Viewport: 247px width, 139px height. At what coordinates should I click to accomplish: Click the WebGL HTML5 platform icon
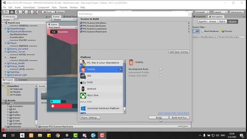(83, 69)
